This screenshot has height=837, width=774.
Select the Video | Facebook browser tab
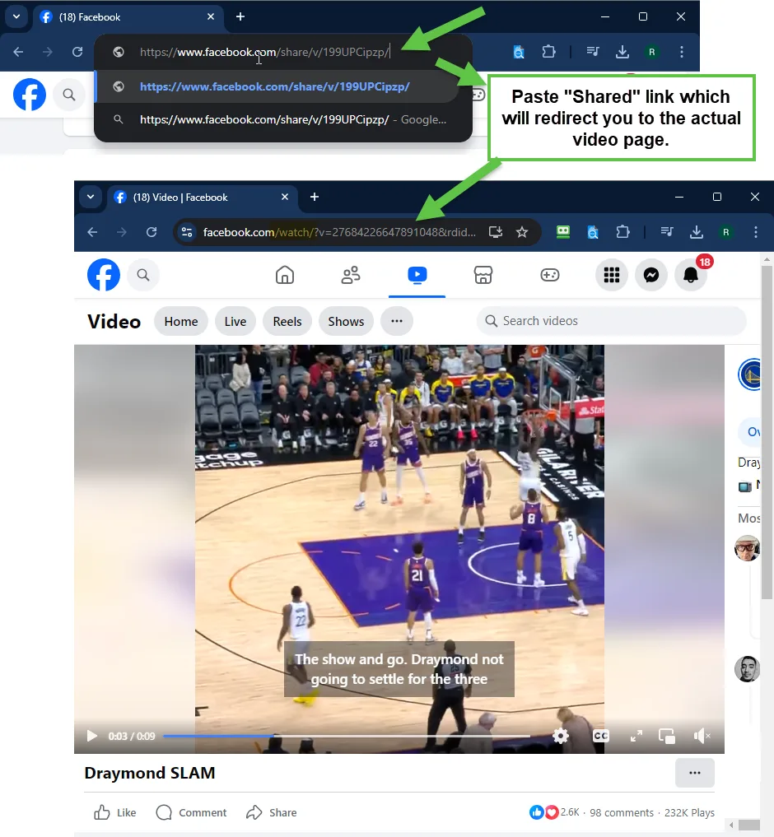203,197
